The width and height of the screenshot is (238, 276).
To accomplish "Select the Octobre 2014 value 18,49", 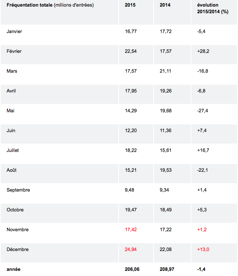I will coord(166,210).
